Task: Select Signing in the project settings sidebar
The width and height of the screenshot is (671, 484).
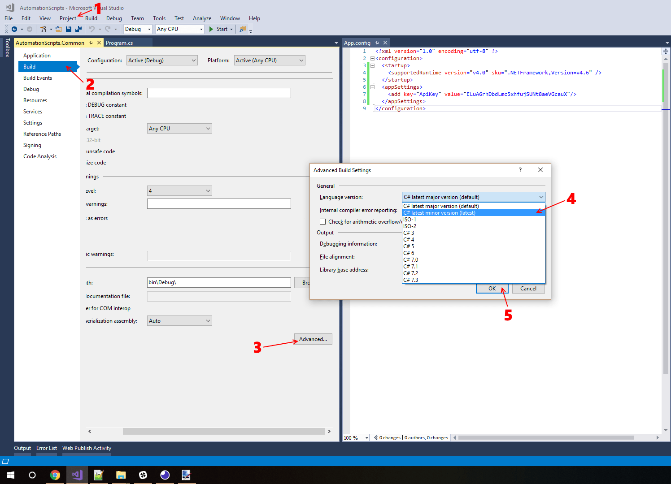Action: point(32,145)
